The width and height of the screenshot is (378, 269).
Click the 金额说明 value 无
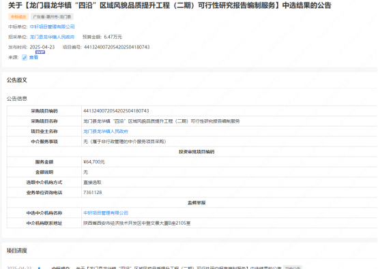[85, 172]
